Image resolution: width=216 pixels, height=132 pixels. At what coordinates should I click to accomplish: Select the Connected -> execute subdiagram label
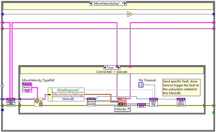112,72
